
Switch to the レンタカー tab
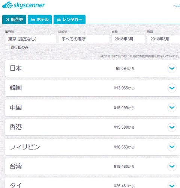(x=69, y=20)
